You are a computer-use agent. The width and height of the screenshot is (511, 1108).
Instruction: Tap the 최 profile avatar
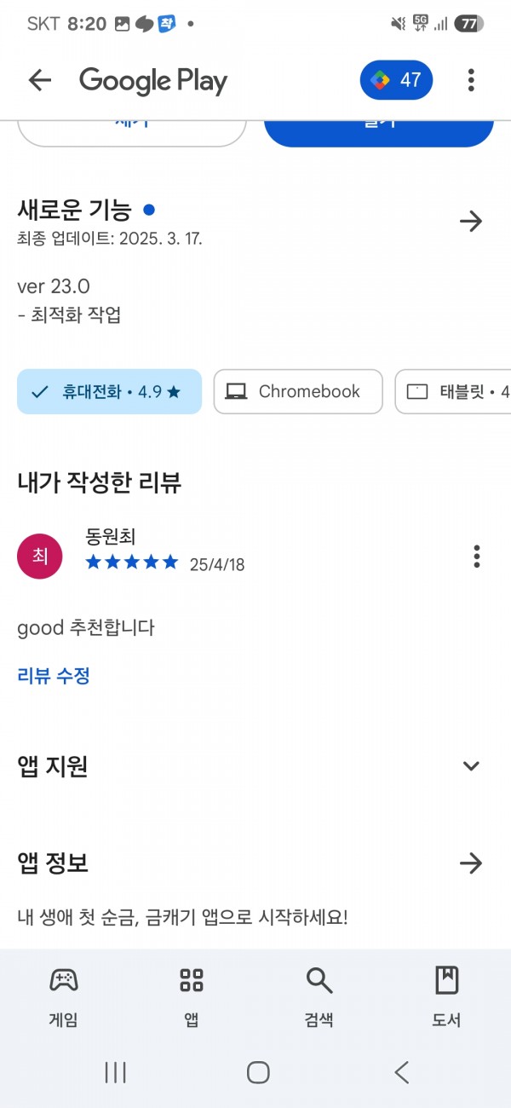pos(40,557)
